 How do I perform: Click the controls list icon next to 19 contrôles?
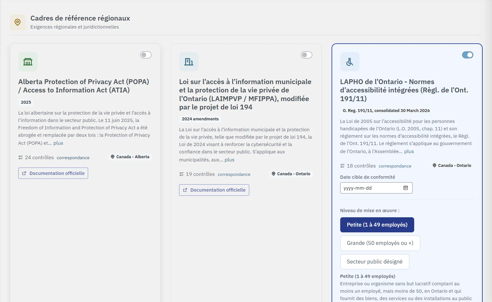click(182, 174)
